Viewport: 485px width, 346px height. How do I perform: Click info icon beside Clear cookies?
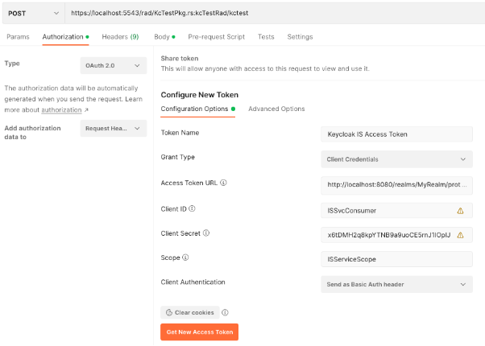[226, 312]
